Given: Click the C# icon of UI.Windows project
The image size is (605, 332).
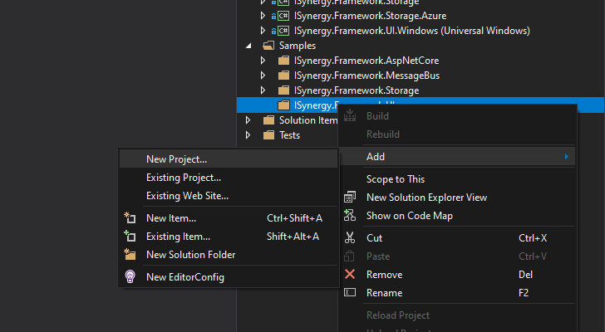Looking at the screenshot, I should [x=283, y=31].
